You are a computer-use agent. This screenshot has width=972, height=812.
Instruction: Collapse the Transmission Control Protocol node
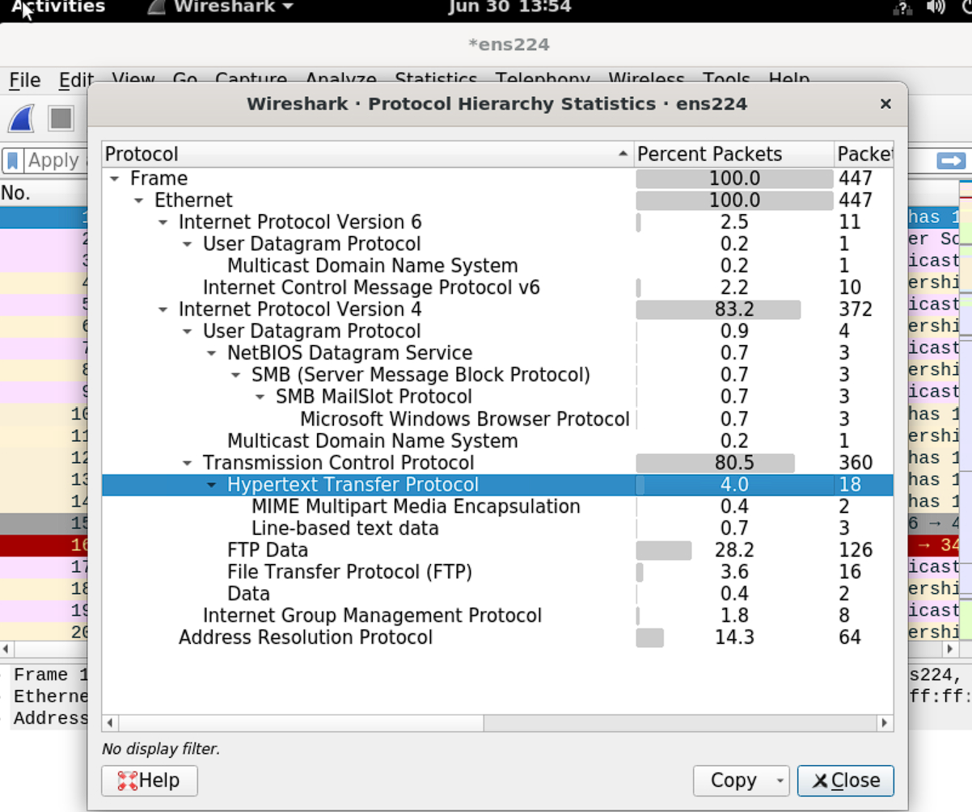pyautogui.click(x=188, y=463)
